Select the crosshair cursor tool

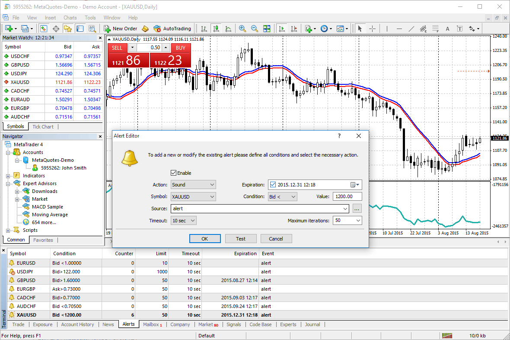(372, 29)
